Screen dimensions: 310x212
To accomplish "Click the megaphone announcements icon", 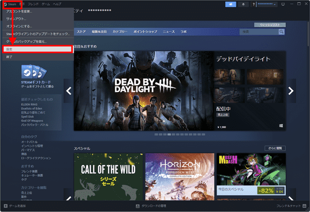I will (230, 4).
